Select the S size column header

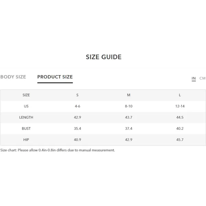tap(77, 95)
